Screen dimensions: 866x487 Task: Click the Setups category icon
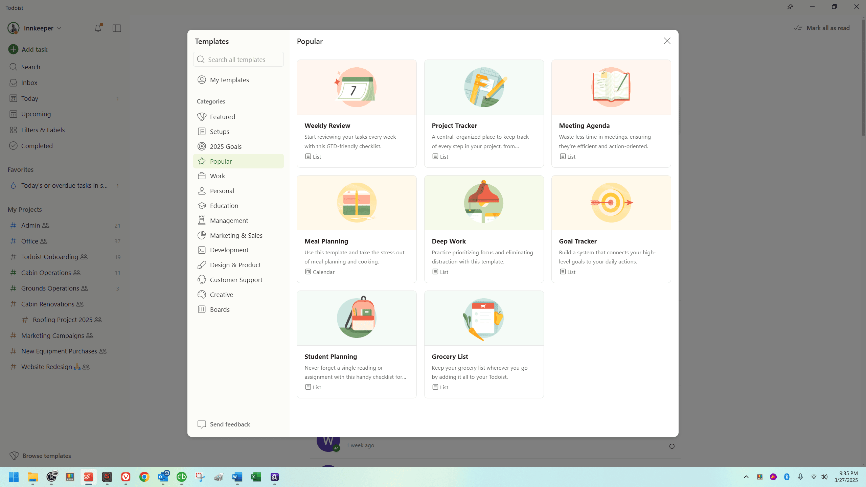tap(202, 132)
